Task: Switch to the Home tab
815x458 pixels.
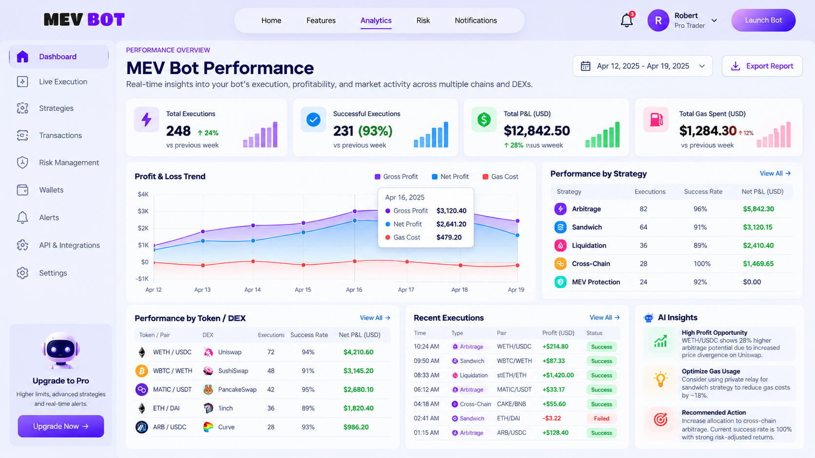Action: coord(271,20)
